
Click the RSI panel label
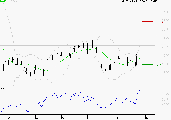point(3,89)
